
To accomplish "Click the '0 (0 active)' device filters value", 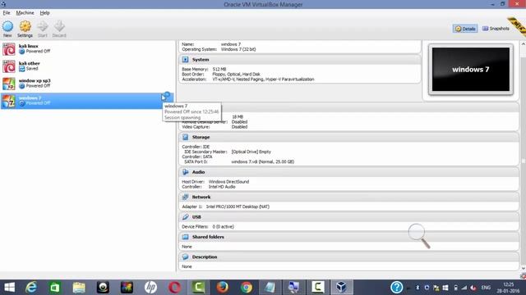I will pos(223,227).
